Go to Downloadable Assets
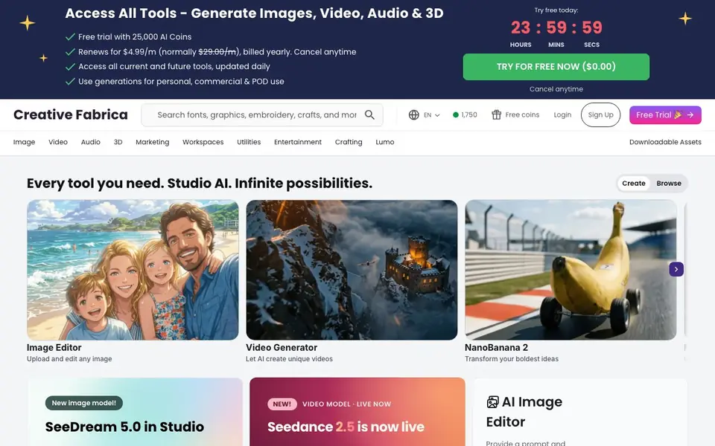The height and width of the screenshot is (446, 715). [x=665, y=142]
